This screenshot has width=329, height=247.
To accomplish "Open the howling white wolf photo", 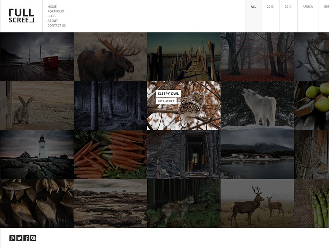I will coord(257,106).
